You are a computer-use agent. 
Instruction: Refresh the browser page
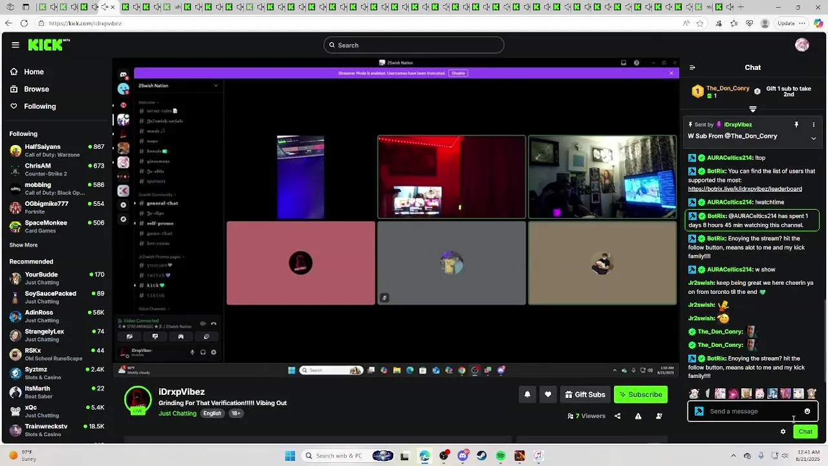coord(24,23)
